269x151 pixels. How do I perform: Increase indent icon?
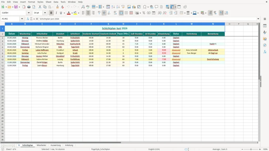point(171,13)
